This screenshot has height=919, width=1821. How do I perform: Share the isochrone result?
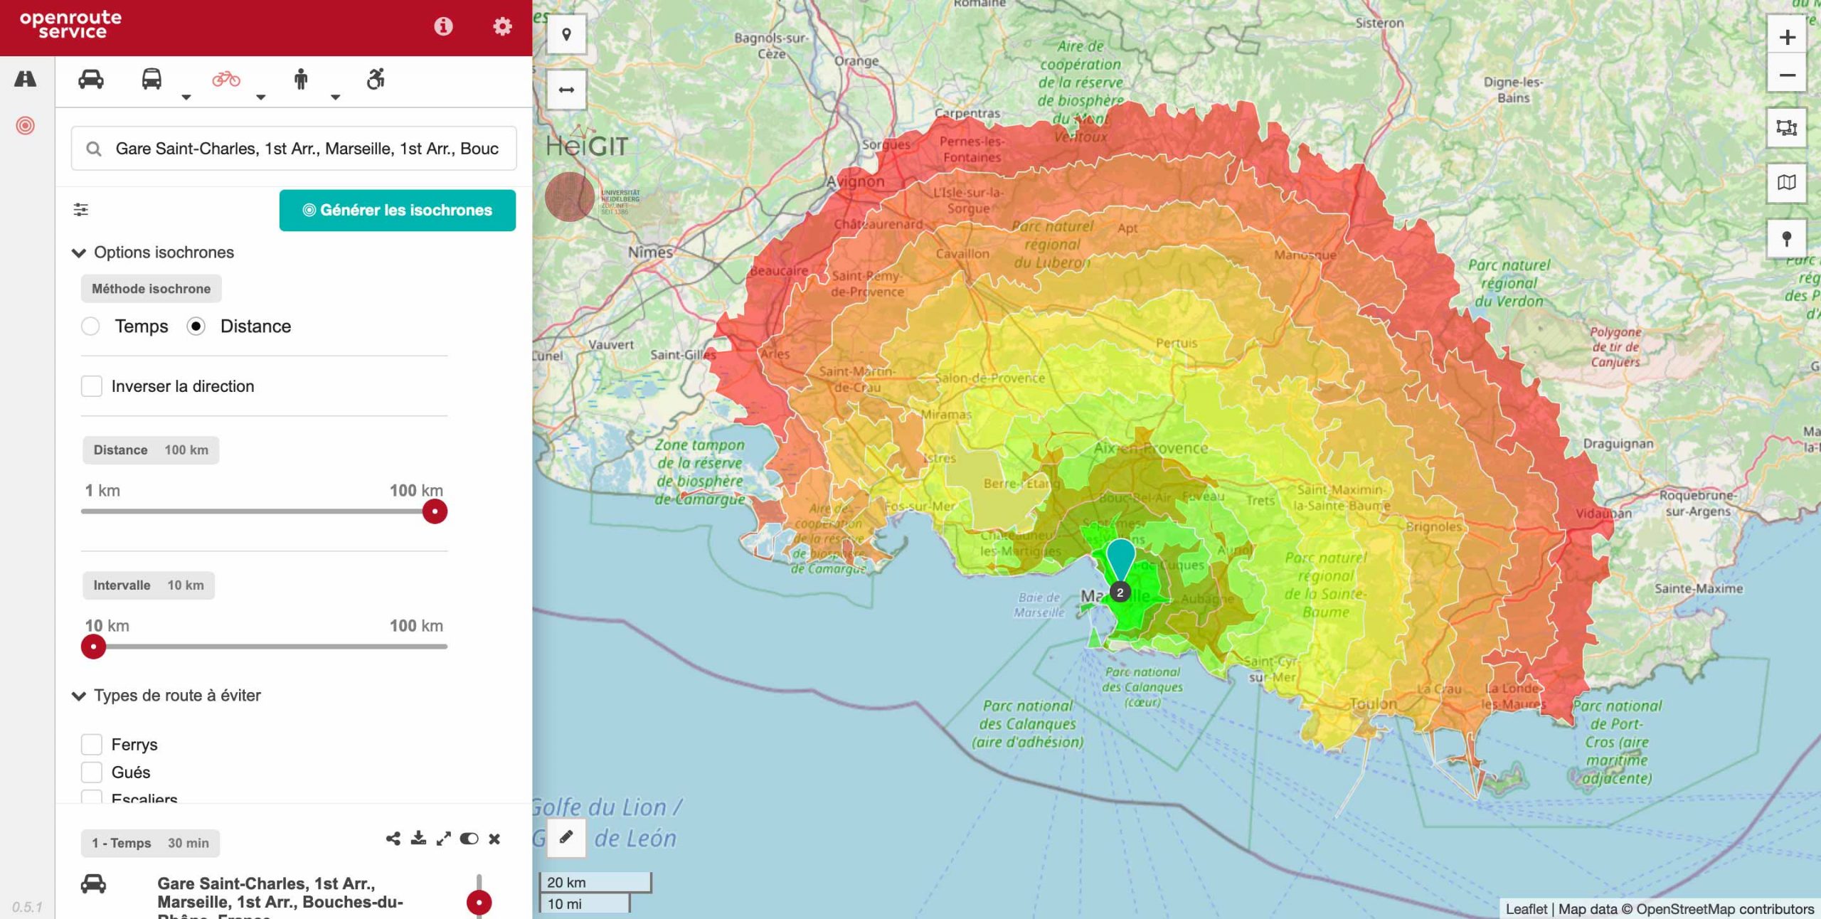393,839
